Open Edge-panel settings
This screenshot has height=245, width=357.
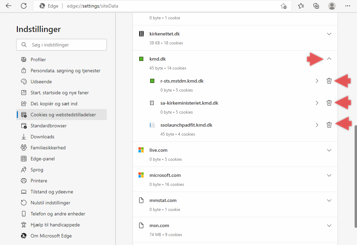click(x=62, y=159)
